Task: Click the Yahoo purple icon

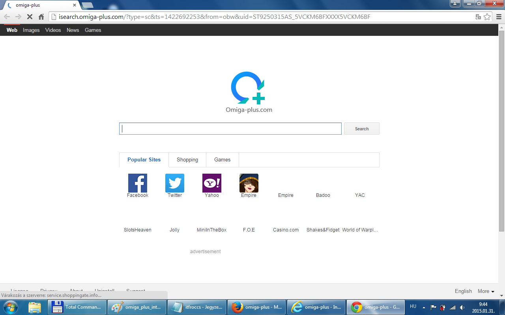Action: tap(212, 183)
